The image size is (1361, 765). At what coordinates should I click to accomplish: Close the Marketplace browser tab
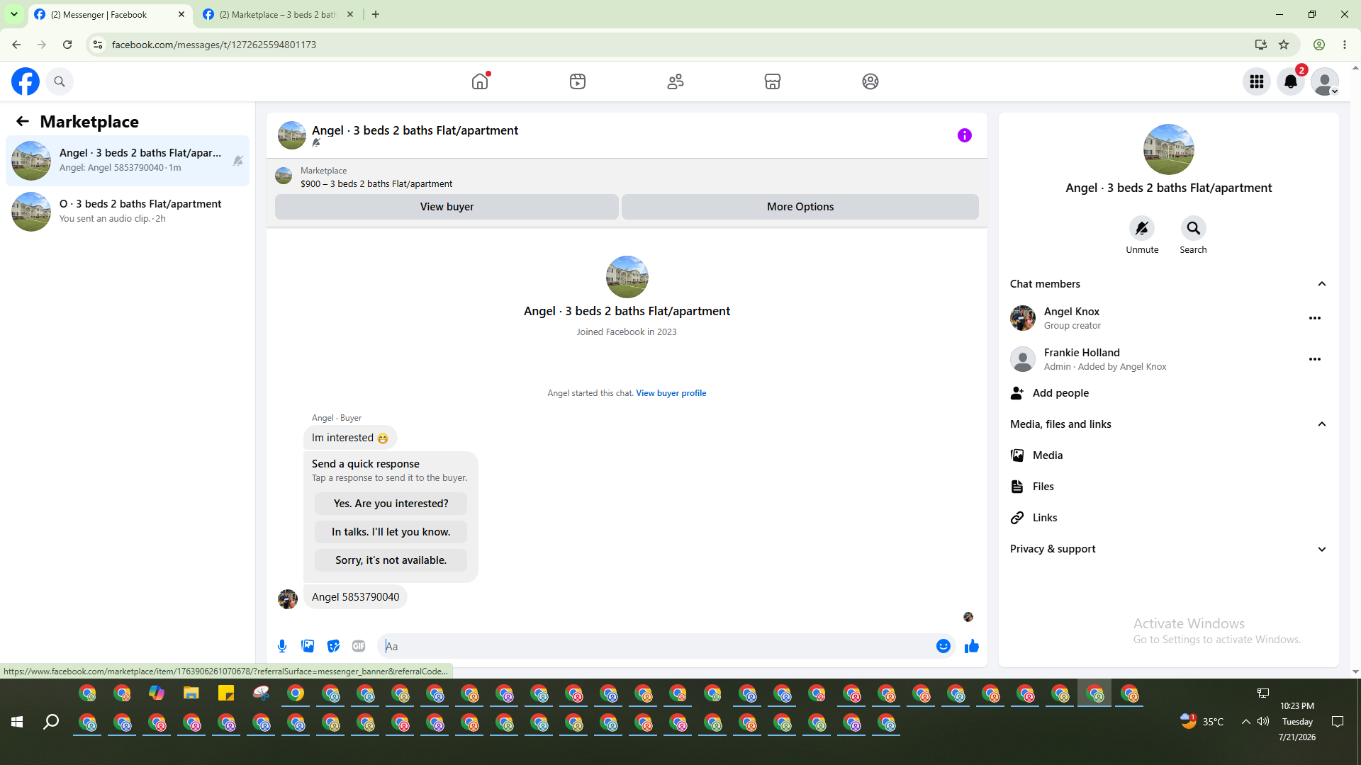[x=350, y=14]
